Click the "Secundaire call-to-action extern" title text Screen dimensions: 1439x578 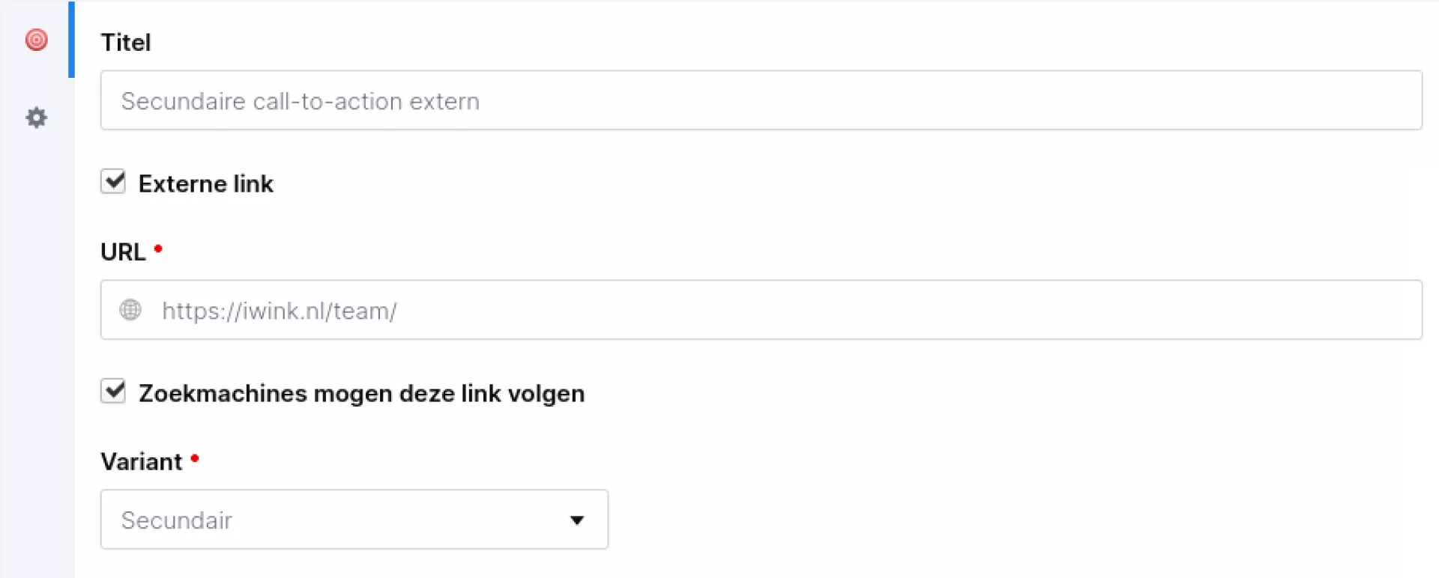300,101
